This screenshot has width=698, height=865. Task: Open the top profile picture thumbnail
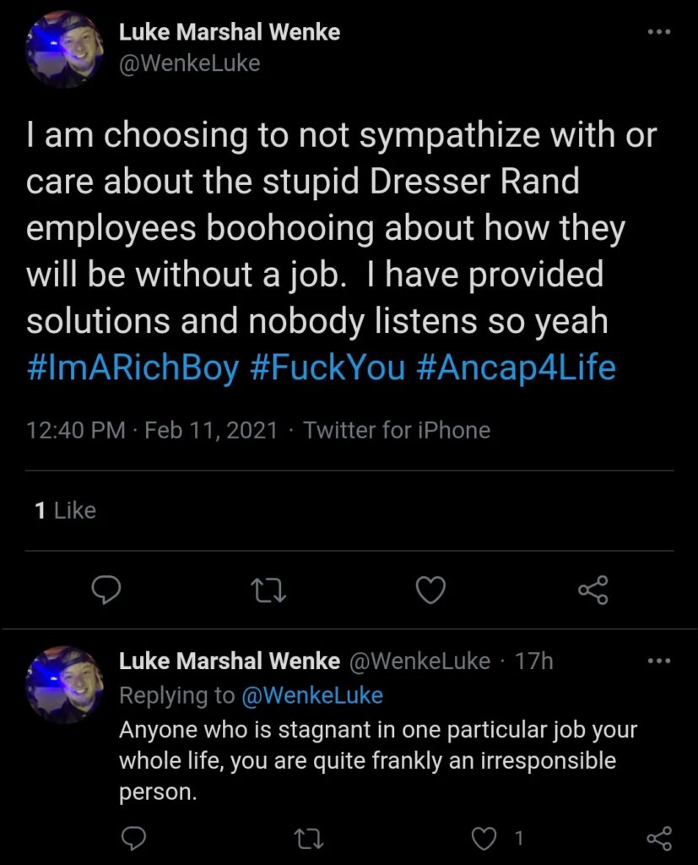tap(64, 48)
